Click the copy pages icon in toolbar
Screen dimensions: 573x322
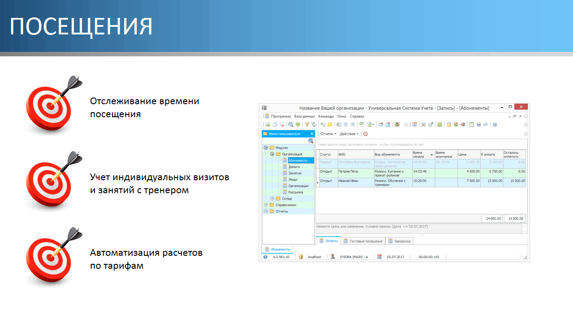click(x=275, y=124)
